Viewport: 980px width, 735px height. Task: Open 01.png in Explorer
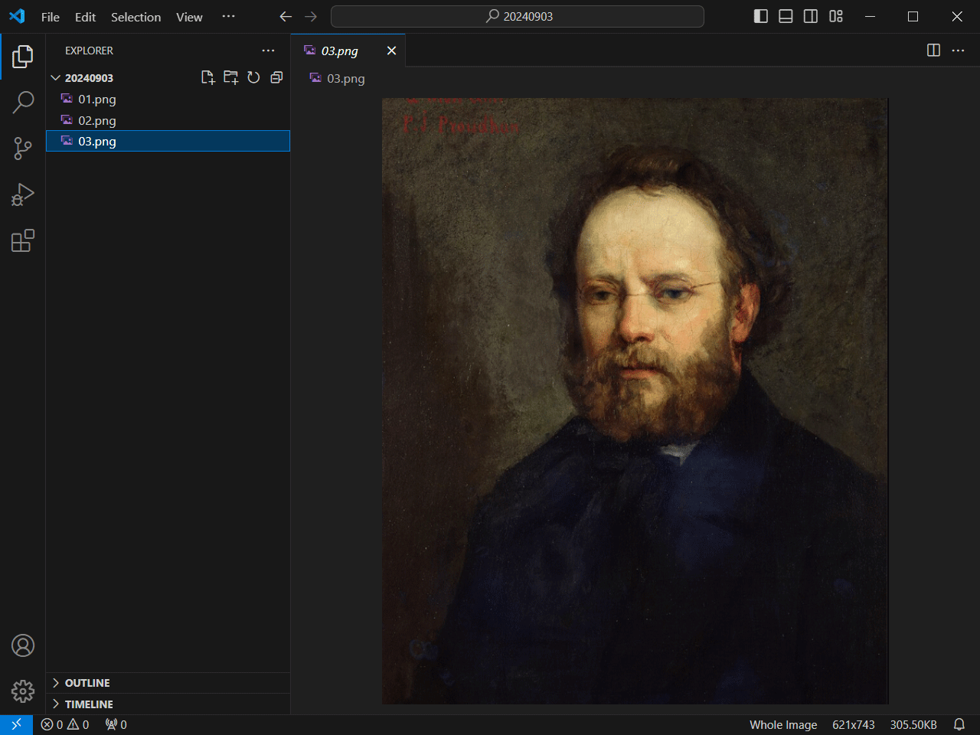point(168,100)
